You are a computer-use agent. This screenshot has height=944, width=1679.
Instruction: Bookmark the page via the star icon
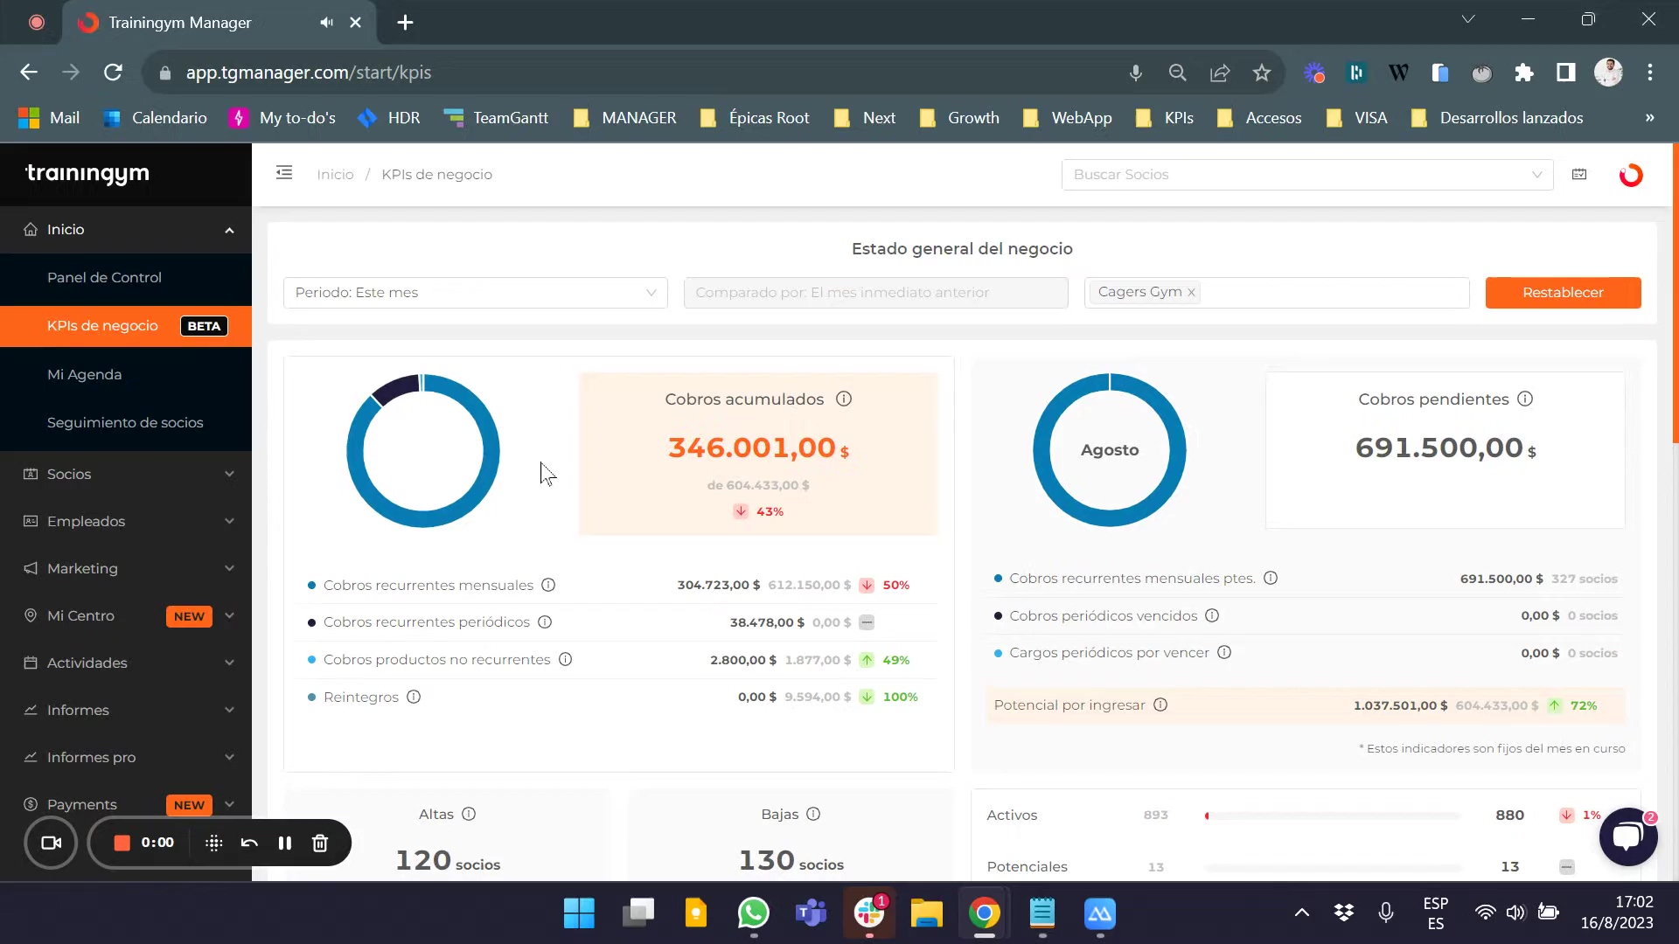(1262, 73)
